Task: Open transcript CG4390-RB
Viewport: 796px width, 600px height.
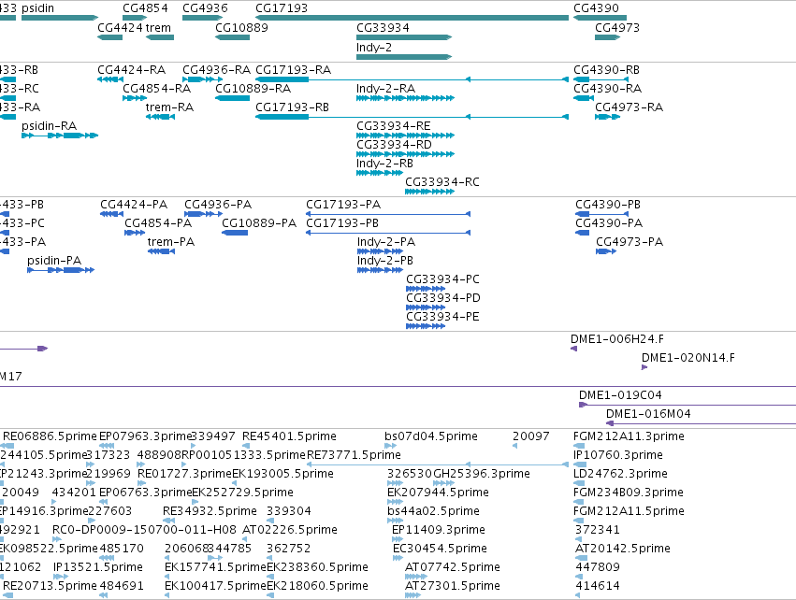Action: click(x=607, y=70)
